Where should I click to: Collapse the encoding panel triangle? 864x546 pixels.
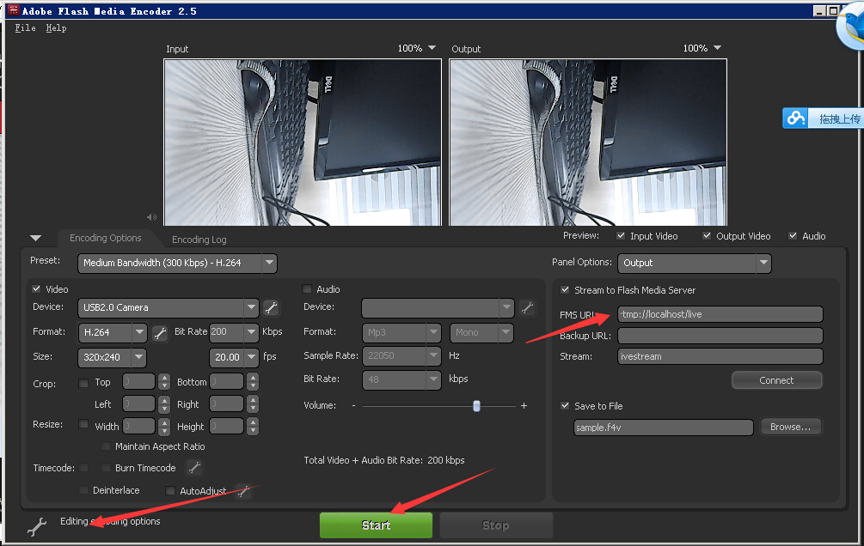[x=36, y=239]
